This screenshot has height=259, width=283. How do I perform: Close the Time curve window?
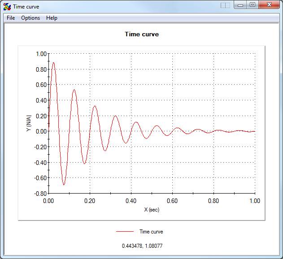269,5
